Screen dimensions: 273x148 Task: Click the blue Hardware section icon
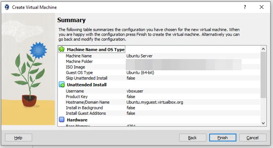point(61,119)
